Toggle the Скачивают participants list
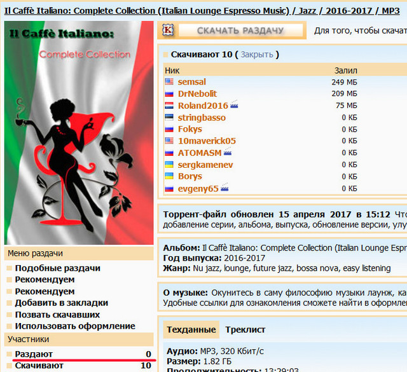The height and width of the screenshot is (372, 407). click(x=39, y=366)
